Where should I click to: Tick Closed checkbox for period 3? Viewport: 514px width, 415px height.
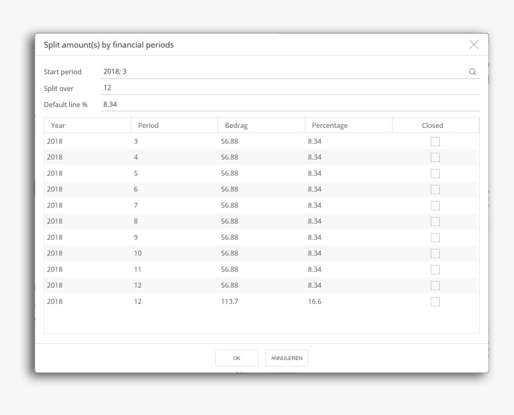pos(435,141)
